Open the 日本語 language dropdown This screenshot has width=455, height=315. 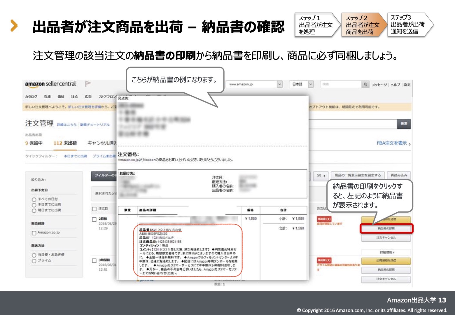311,84
